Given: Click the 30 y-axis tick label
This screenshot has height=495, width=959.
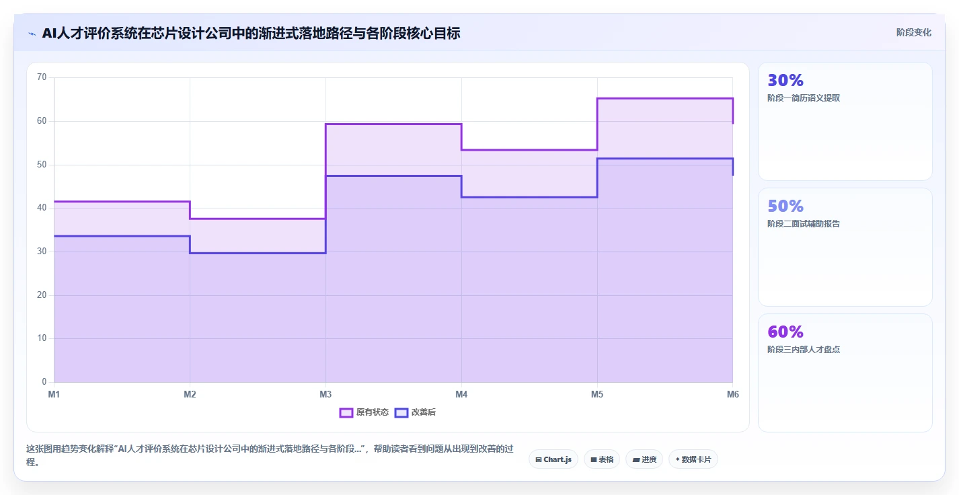Looking at the screenshot, I should point(42,252).
